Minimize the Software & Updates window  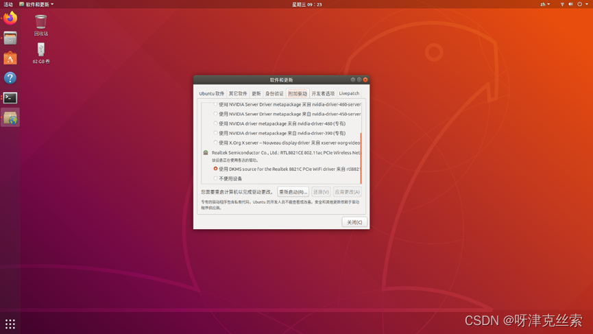(353, 80)
